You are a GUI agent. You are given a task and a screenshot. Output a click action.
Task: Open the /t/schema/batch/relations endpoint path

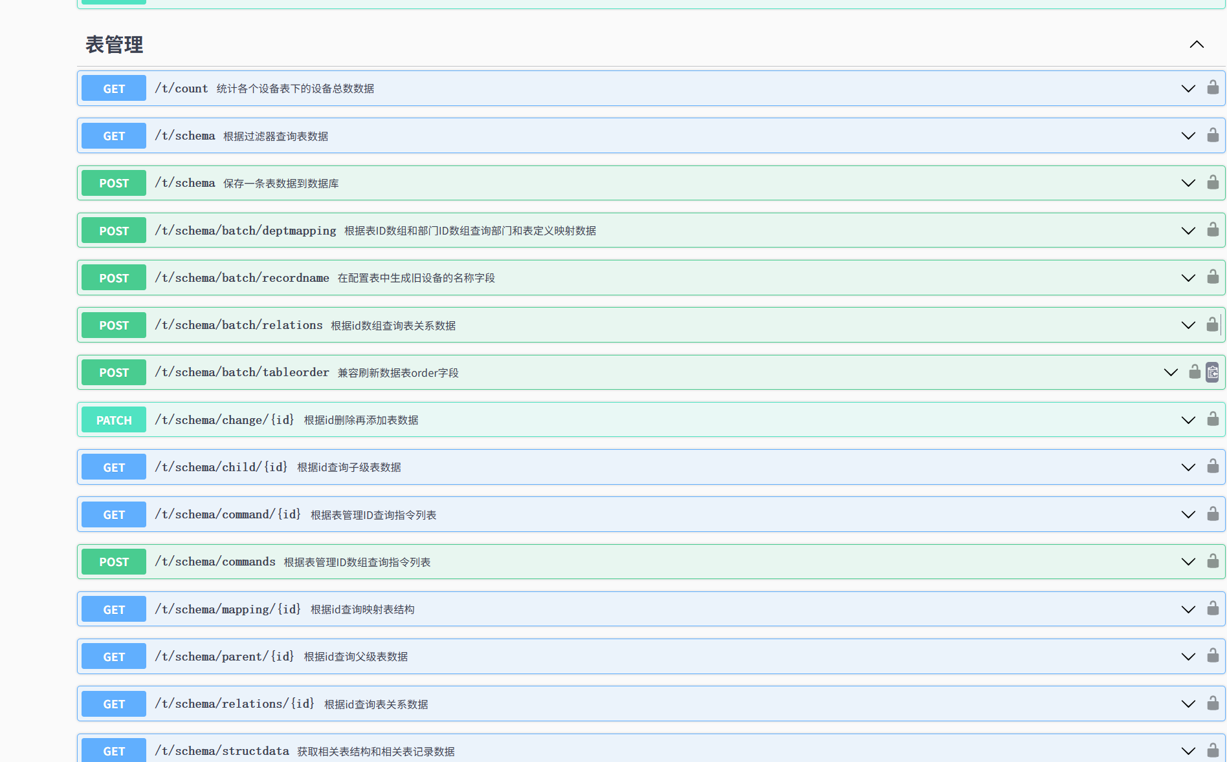tap(239, 325)
